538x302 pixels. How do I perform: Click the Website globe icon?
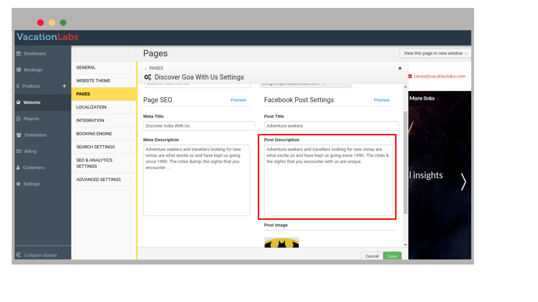(18, 102)
